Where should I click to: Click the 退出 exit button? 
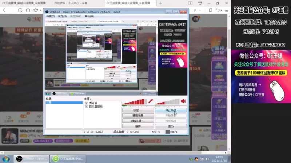pyautogui.click(x=171, y=126)
